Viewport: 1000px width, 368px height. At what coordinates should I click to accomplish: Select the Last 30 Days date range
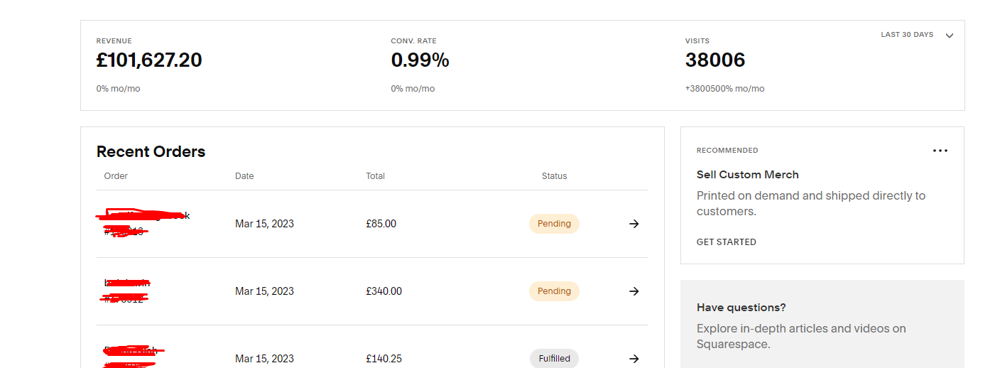pos(907,35)
